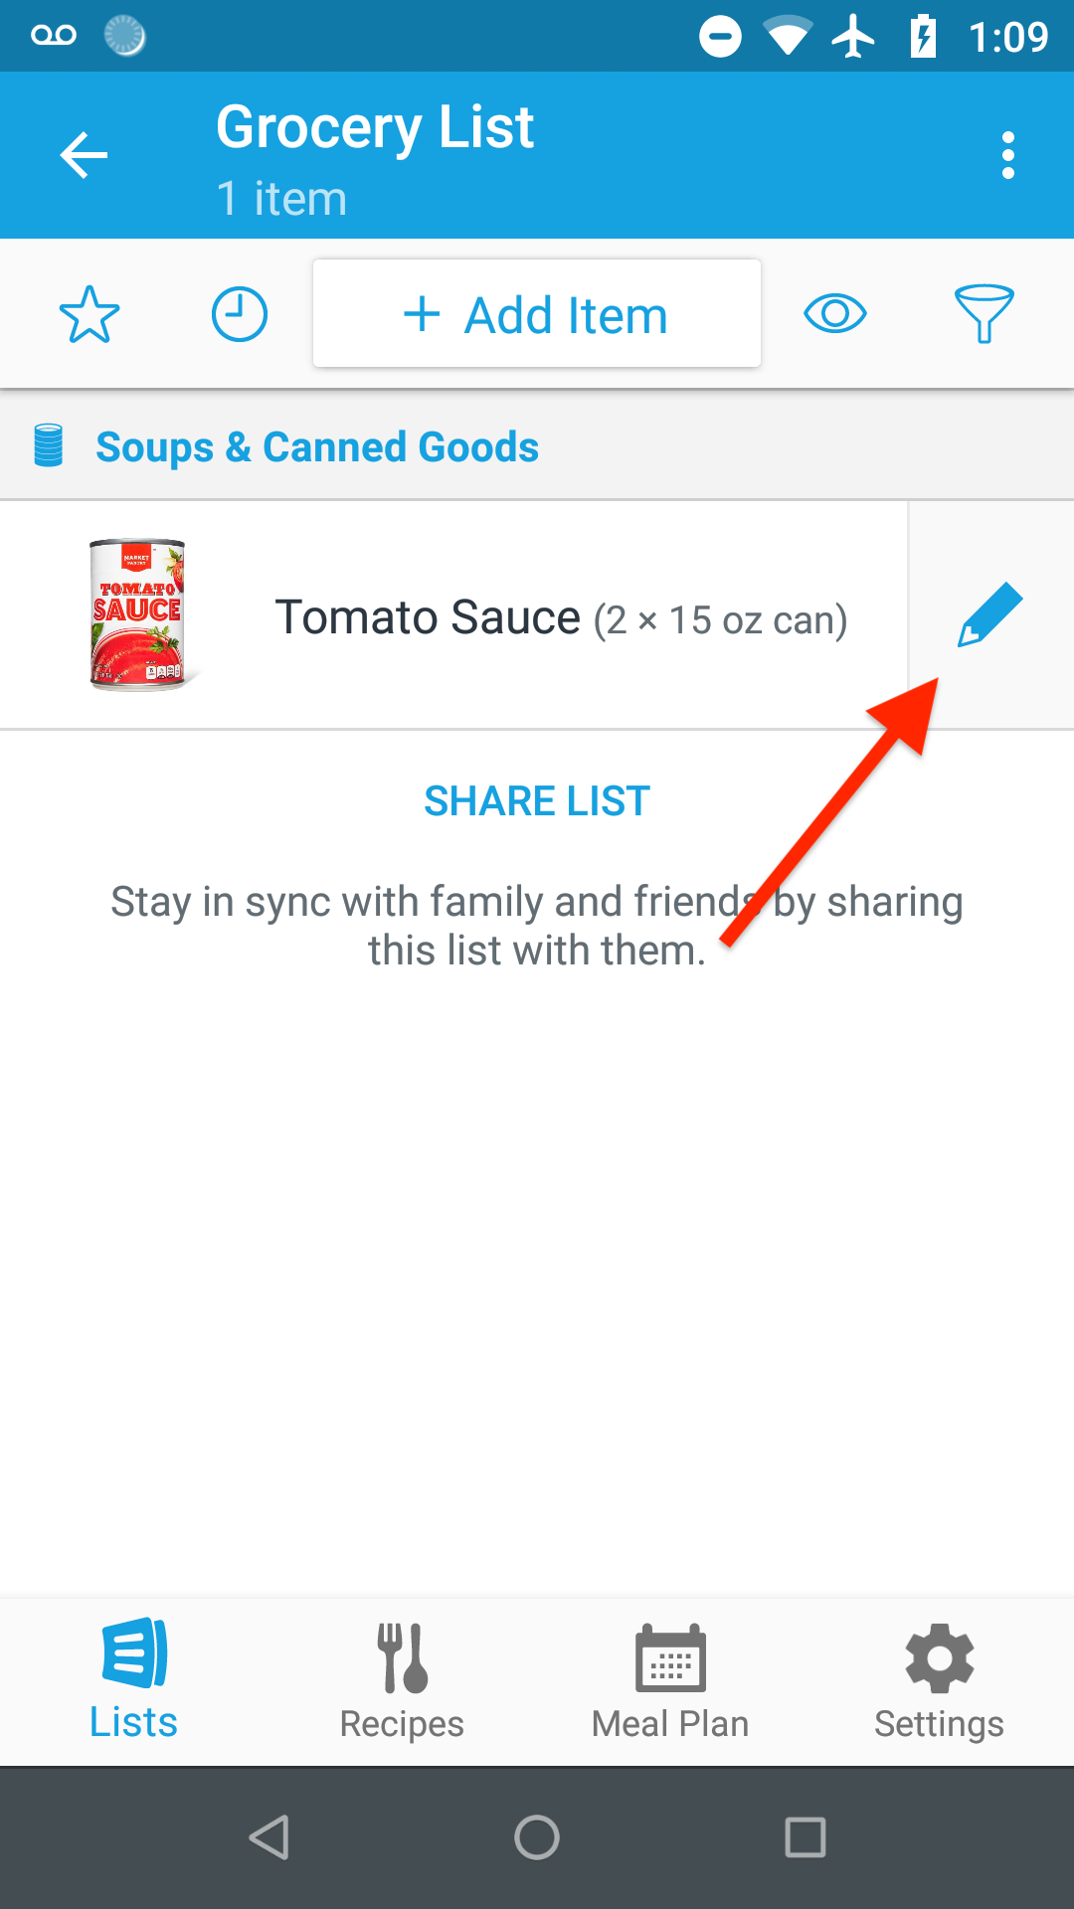Tap the back arrow in header
The width and height of the screenshot is (1074, 1909).
click(x=84, y=155)
